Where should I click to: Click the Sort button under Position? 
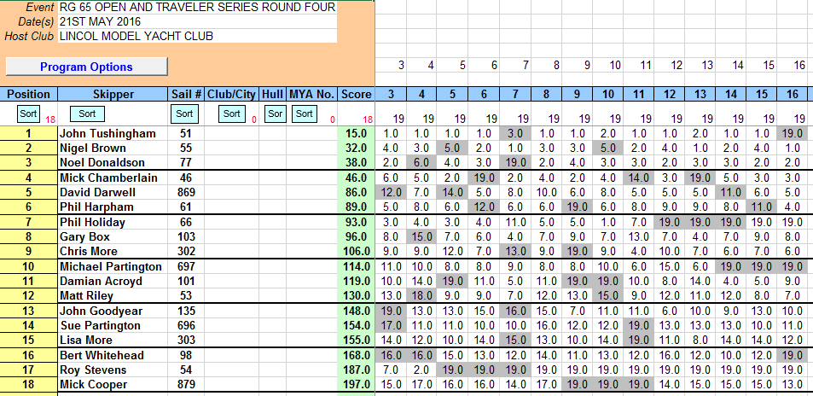click(x=28, y=114)
